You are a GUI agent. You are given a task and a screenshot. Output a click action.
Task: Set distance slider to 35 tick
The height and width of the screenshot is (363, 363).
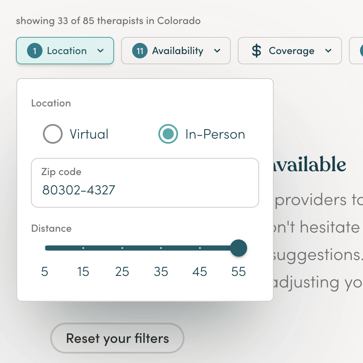161,248
